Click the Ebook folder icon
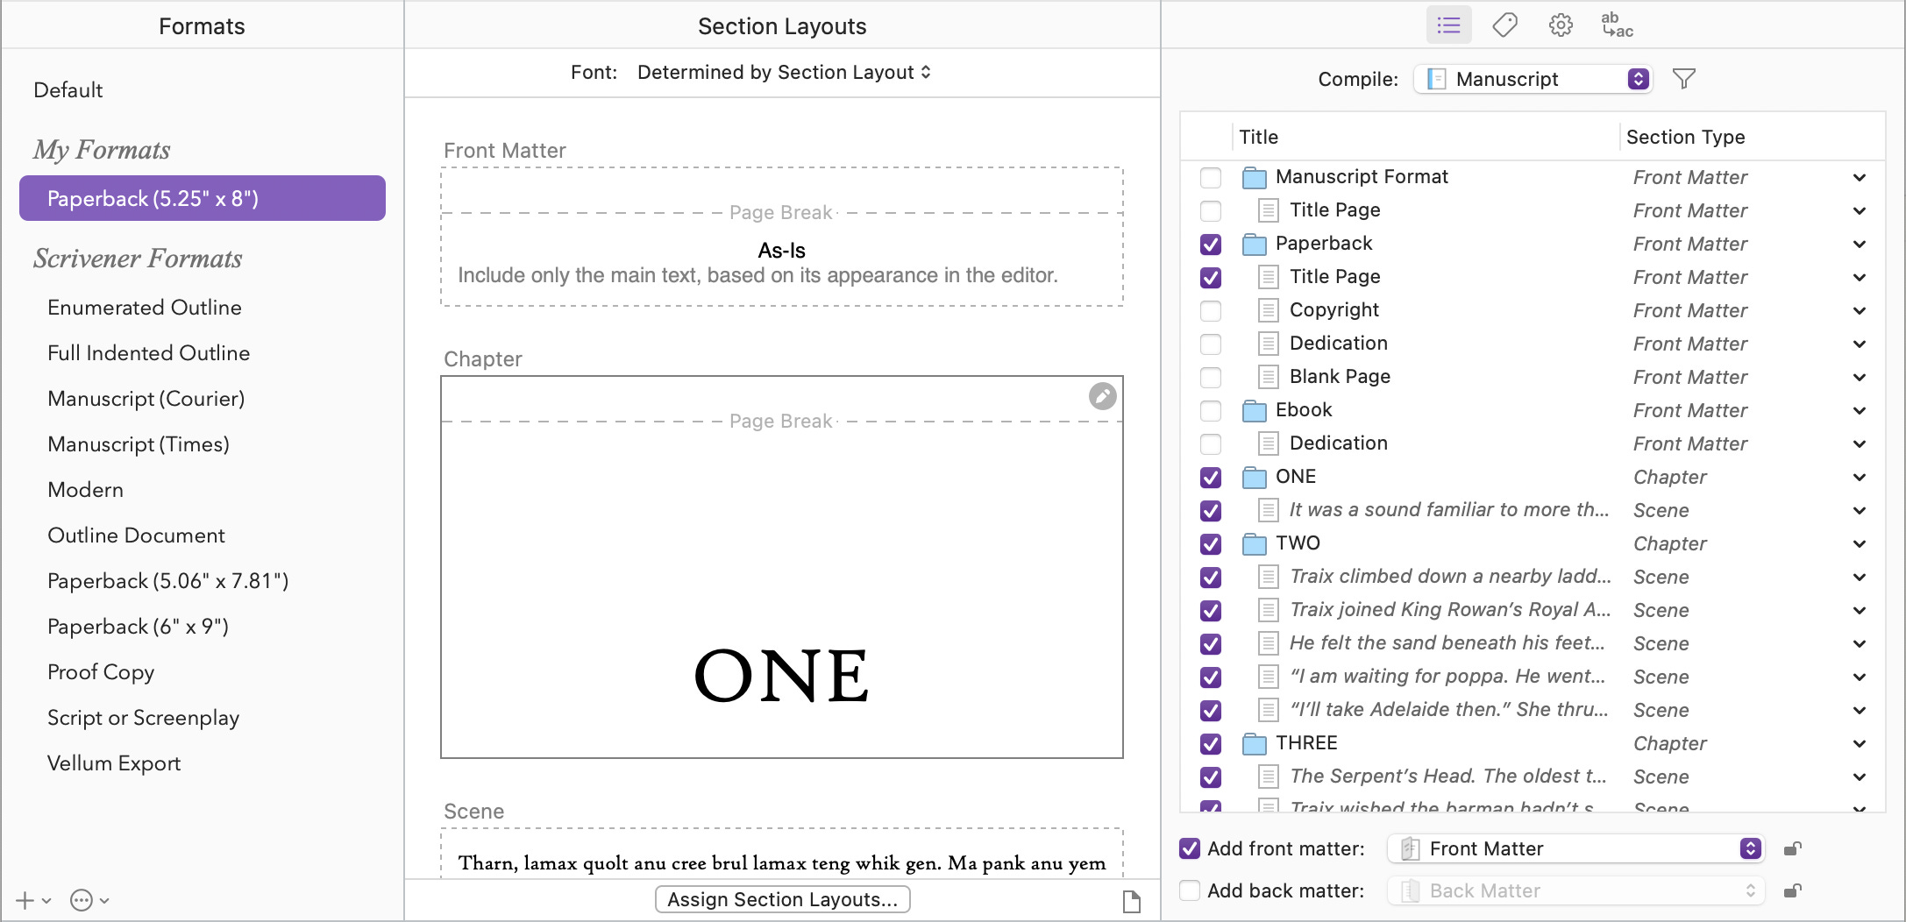This screenshot has width=1906, height=922. (1255, 410)
